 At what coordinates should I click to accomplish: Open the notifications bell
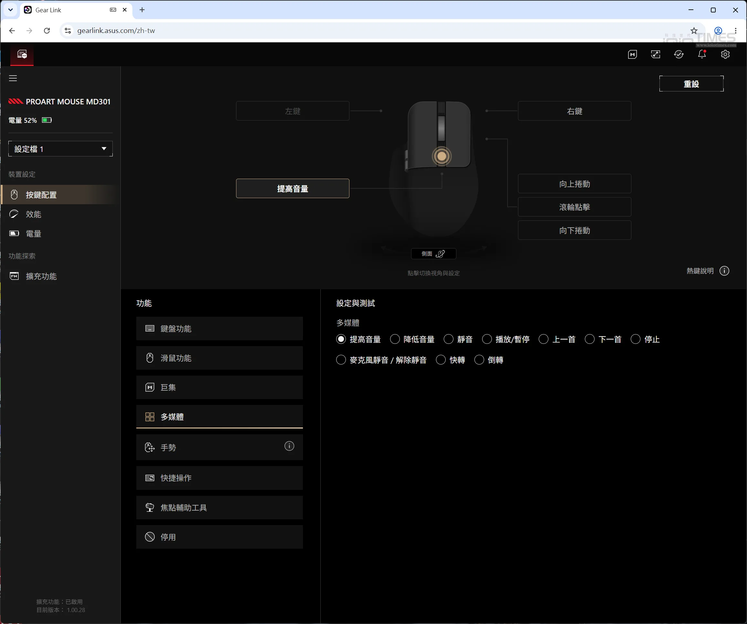click(702, 55)
